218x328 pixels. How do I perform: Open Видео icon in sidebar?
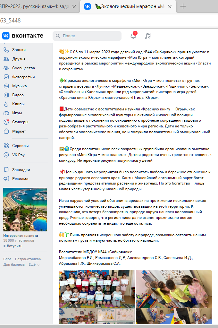(x=6, y=95)
